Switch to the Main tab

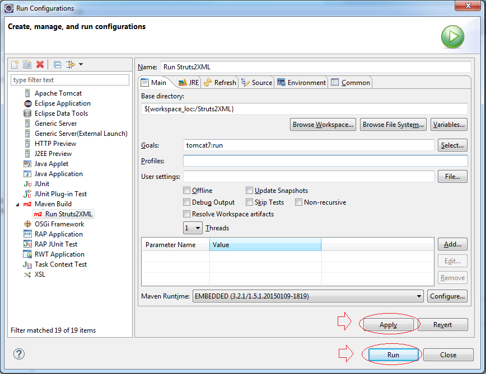155,83
